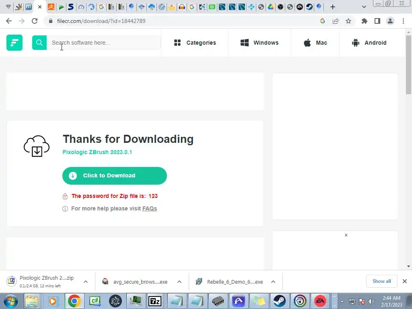412x309 pixels.
Task: Share this page via share icon
Action: click(x=336, y=21)
